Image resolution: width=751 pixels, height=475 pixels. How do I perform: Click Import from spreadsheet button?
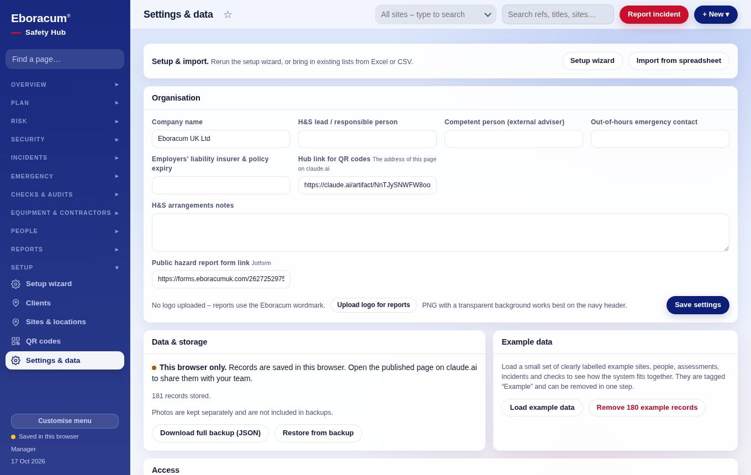[x=679, y=61]
